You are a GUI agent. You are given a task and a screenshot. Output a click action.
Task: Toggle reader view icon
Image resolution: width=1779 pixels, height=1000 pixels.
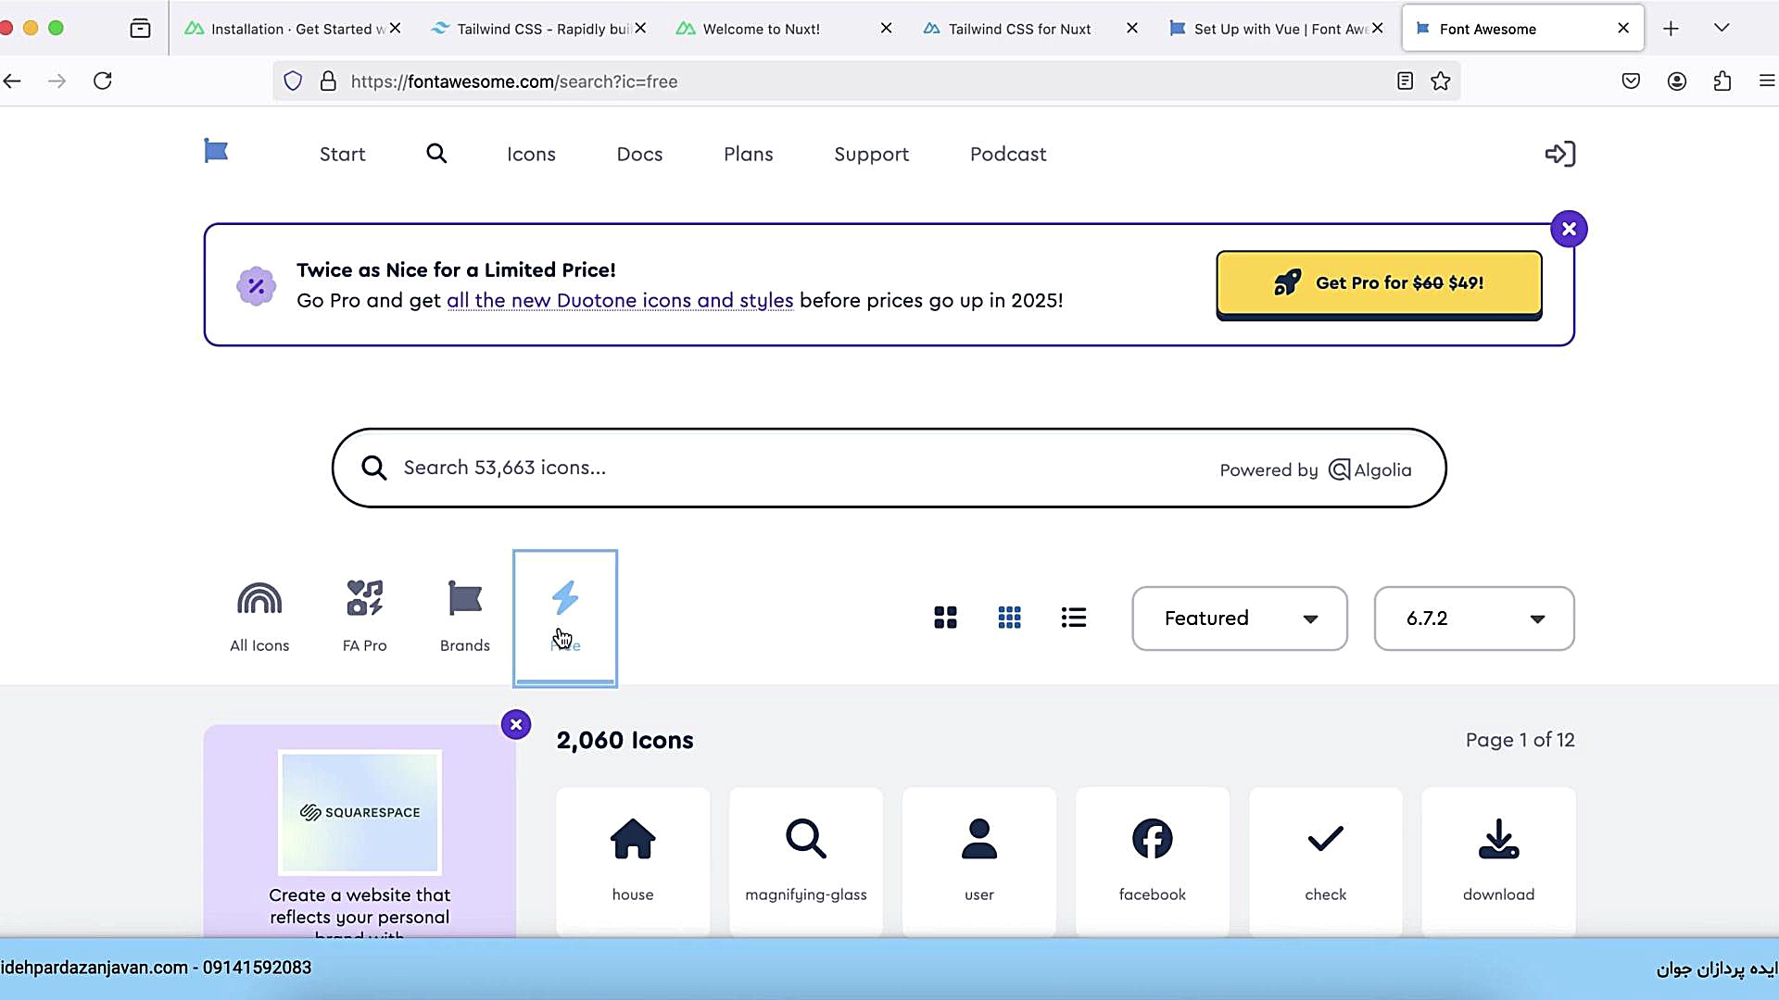click(x=1405, y=81)
